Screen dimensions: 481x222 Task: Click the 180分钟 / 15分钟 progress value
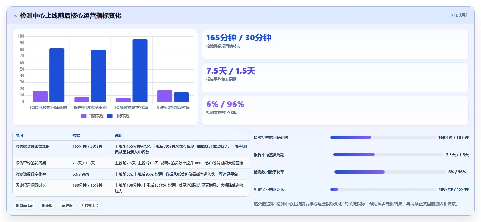pyautogui.click(x=453, y=189)
